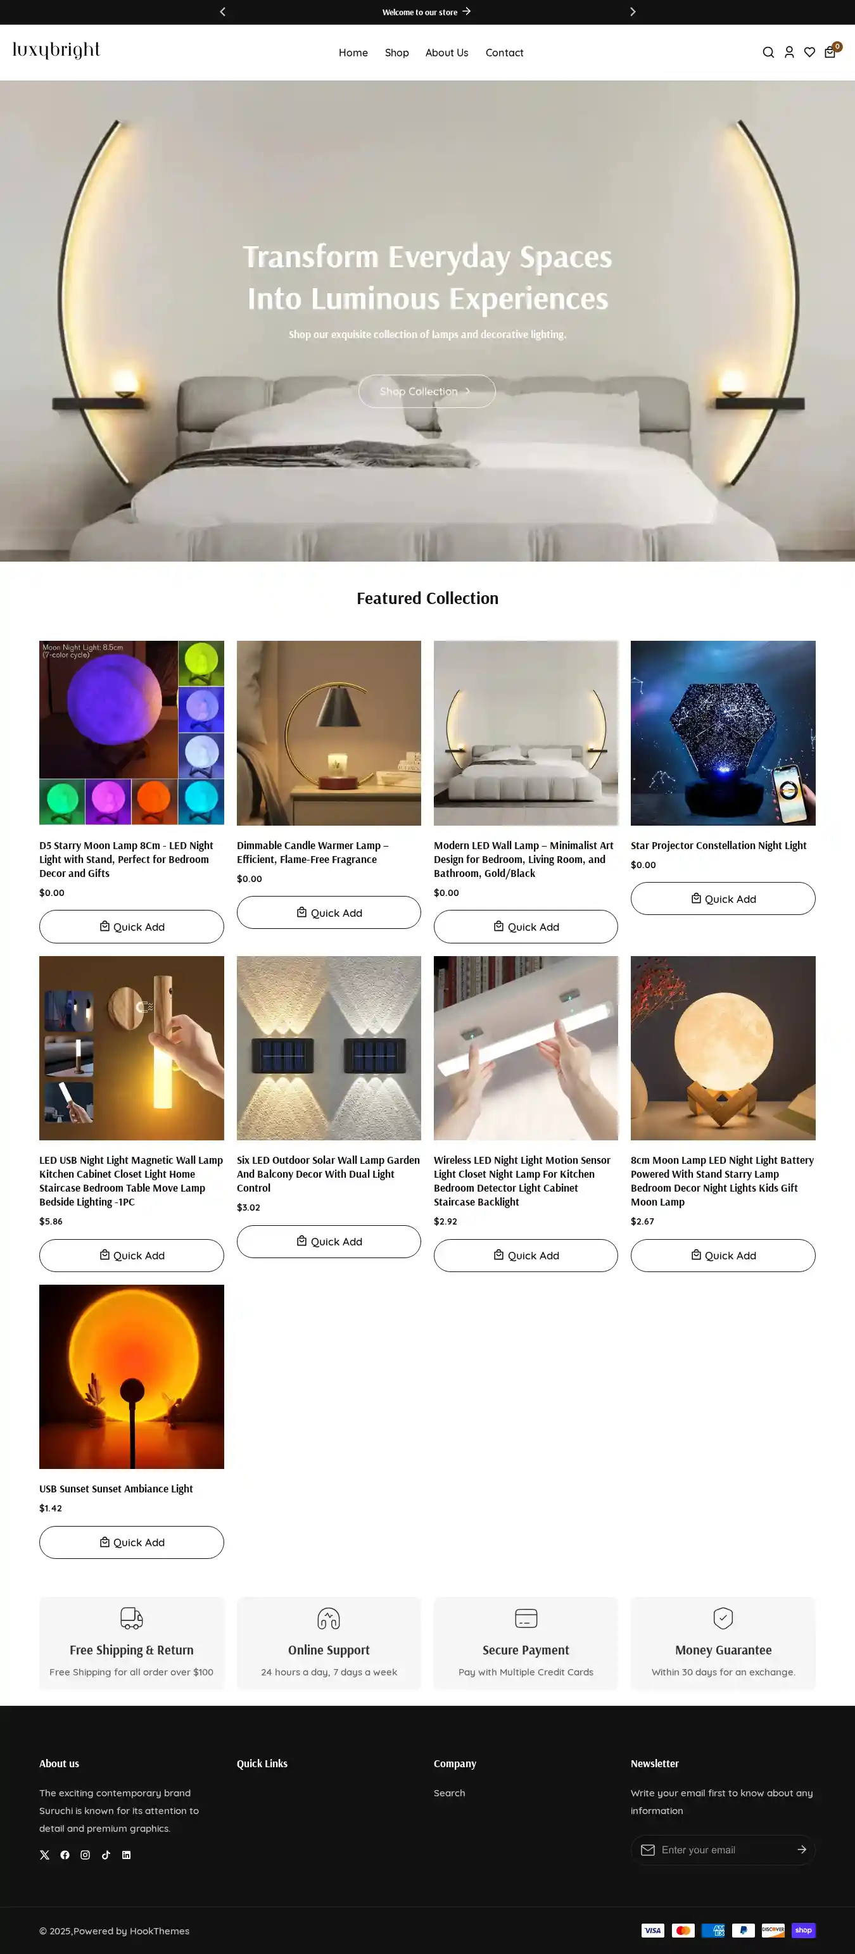Visit the Instagram social icon
Screen dimensions: 855x1954
[x=85, y=1855]
